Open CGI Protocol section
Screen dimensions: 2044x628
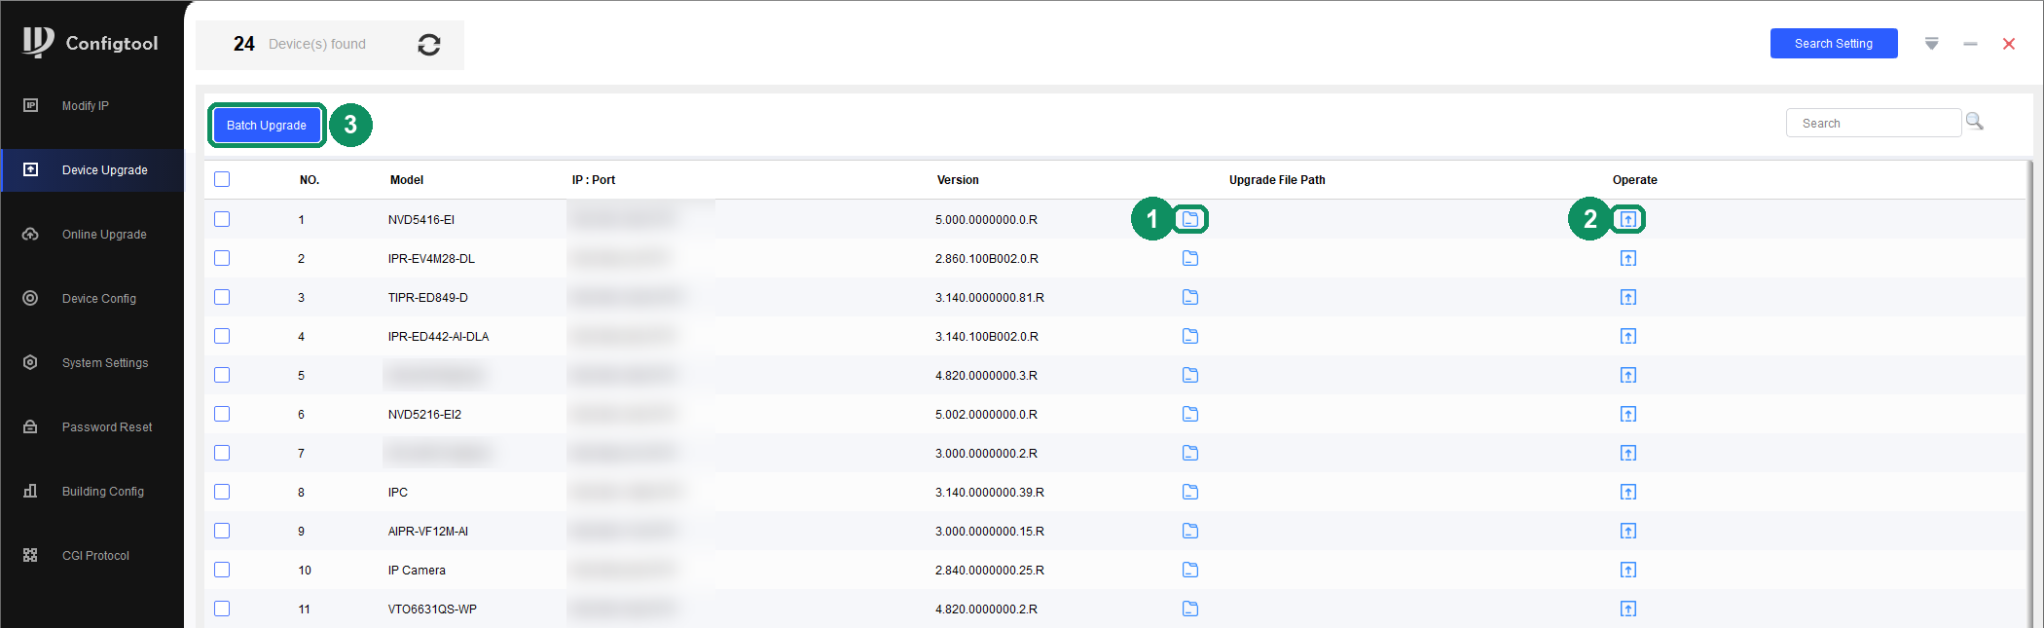[x=92, y=556]
